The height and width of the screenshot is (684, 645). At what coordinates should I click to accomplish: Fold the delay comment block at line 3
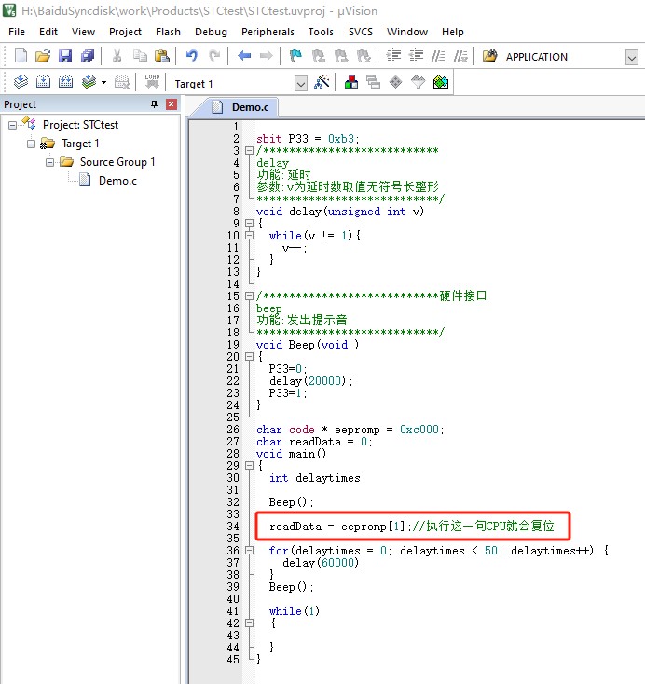[249, 150]
